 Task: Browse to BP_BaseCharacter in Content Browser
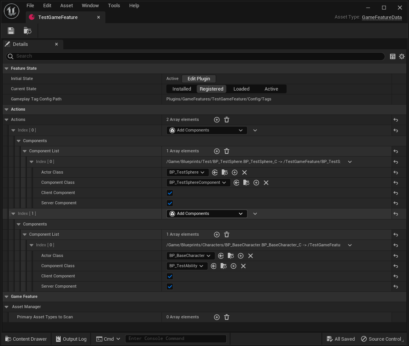tap(231, 256)
